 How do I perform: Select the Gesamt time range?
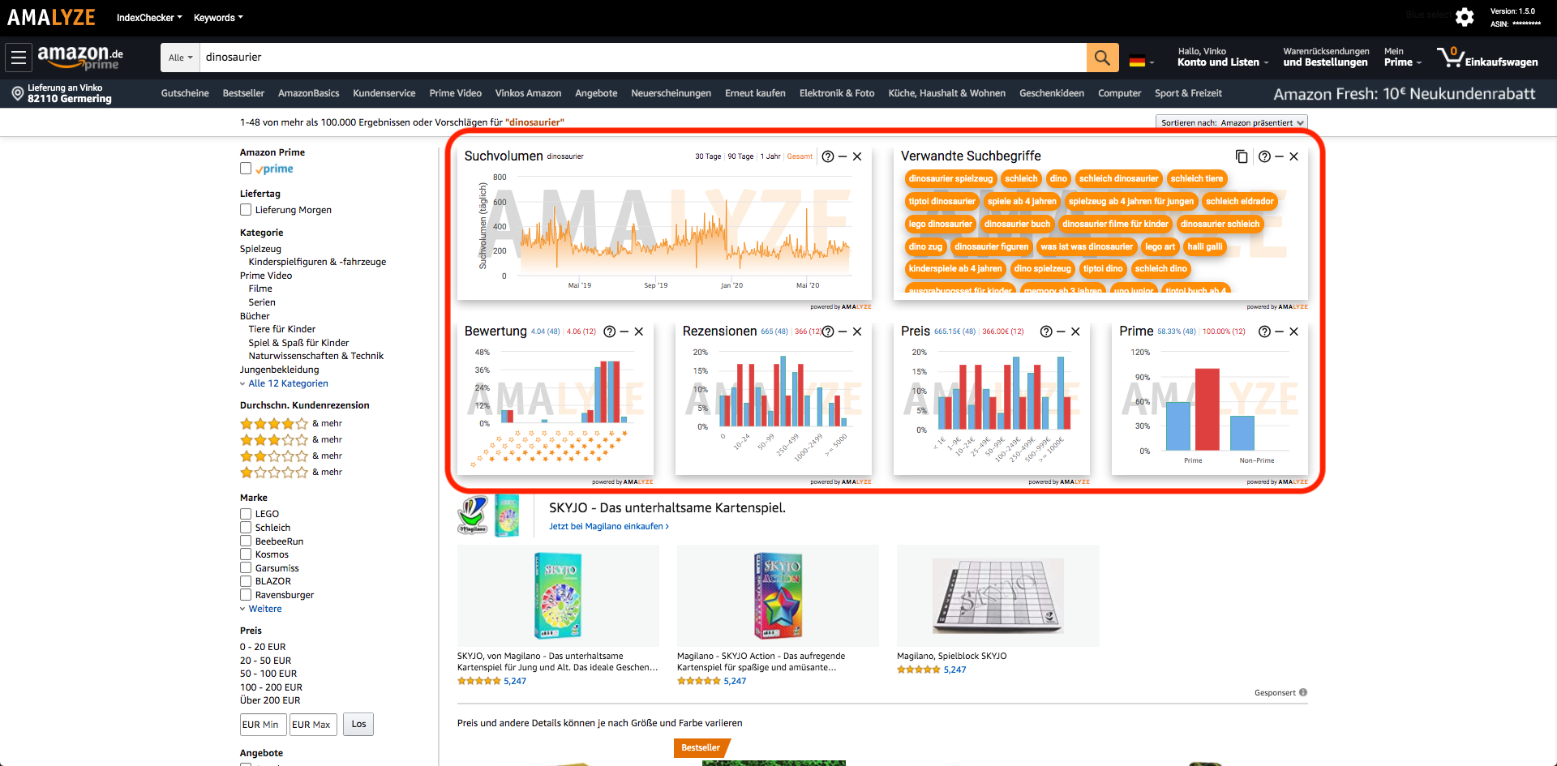pos(799,156)
